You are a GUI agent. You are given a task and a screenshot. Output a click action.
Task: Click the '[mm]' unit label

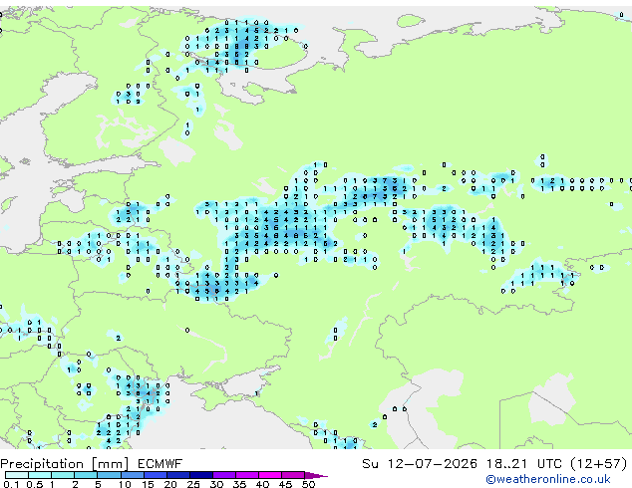(111, 464)
